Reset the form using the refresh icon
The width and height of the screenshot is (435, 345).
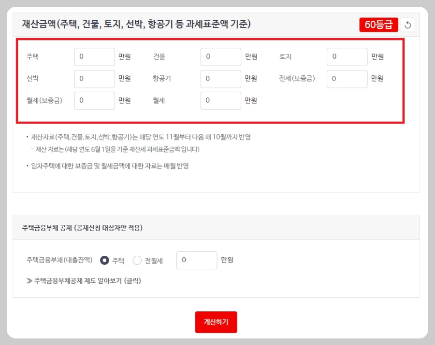click(x=408, y=25)
